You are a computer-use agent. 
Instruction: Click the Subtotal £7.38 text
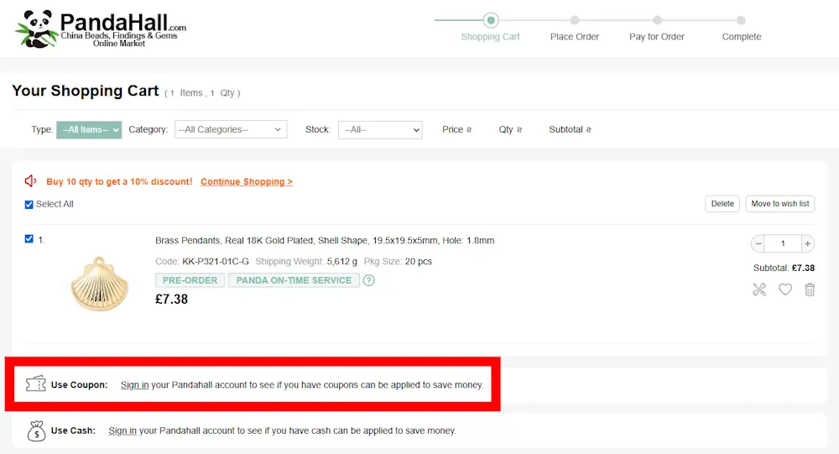pyautogui.click(x=784, y=268)
